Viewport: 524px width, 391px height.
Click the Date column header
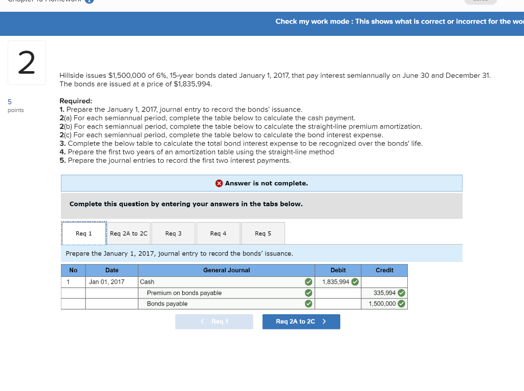pos(112,270)
